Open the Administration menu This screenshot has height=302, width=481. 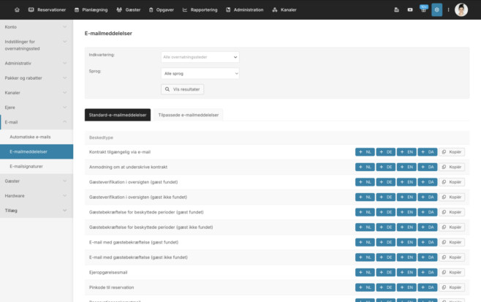tap(245, 10)
